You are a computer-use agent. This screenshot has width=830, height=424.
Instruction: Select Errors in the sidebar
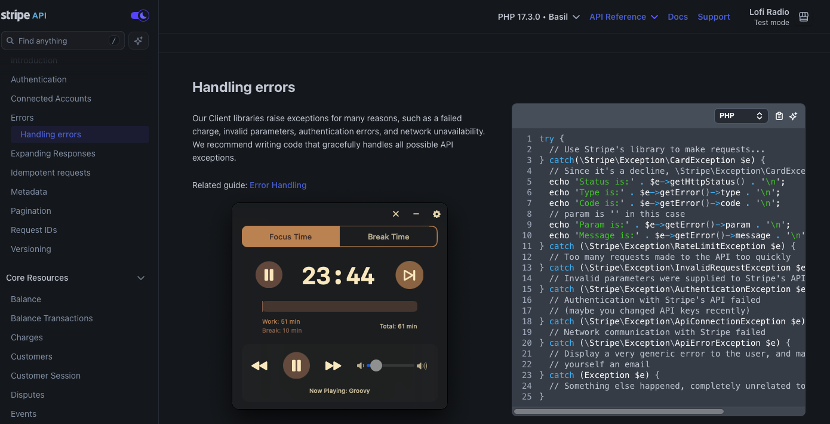pyautogui.click(x=22, y=118)
